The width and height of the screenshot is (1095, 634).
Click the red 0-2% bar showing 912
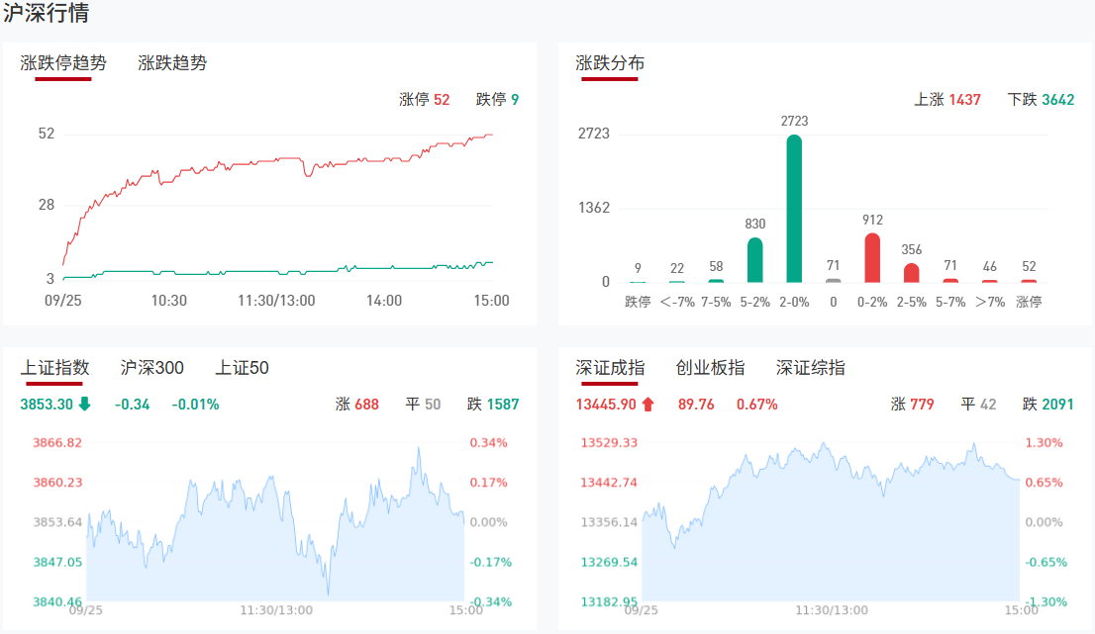point(872,257)
